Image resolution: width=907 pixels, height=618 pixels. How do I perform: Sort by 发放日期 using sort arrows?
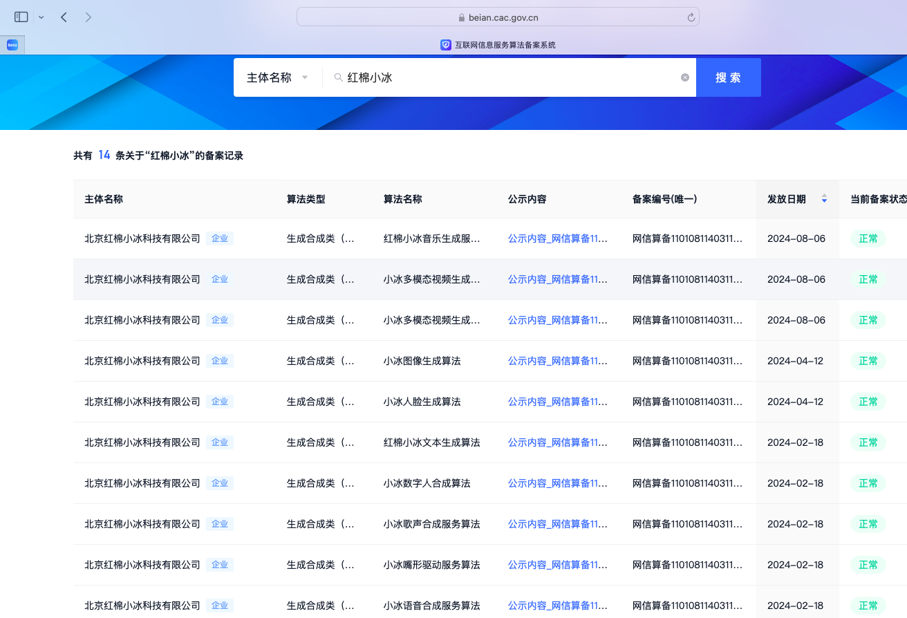click(x=824, y=199)
